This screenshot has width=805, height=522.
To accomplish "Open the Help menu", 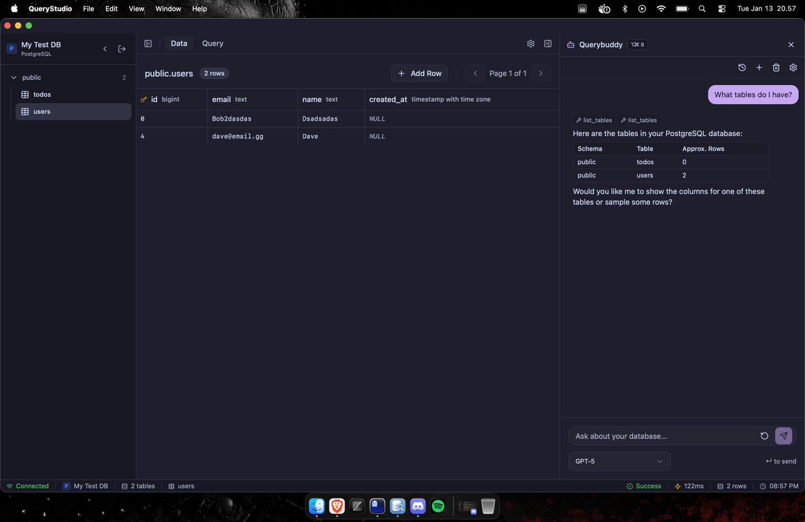I will click(200, 9).
